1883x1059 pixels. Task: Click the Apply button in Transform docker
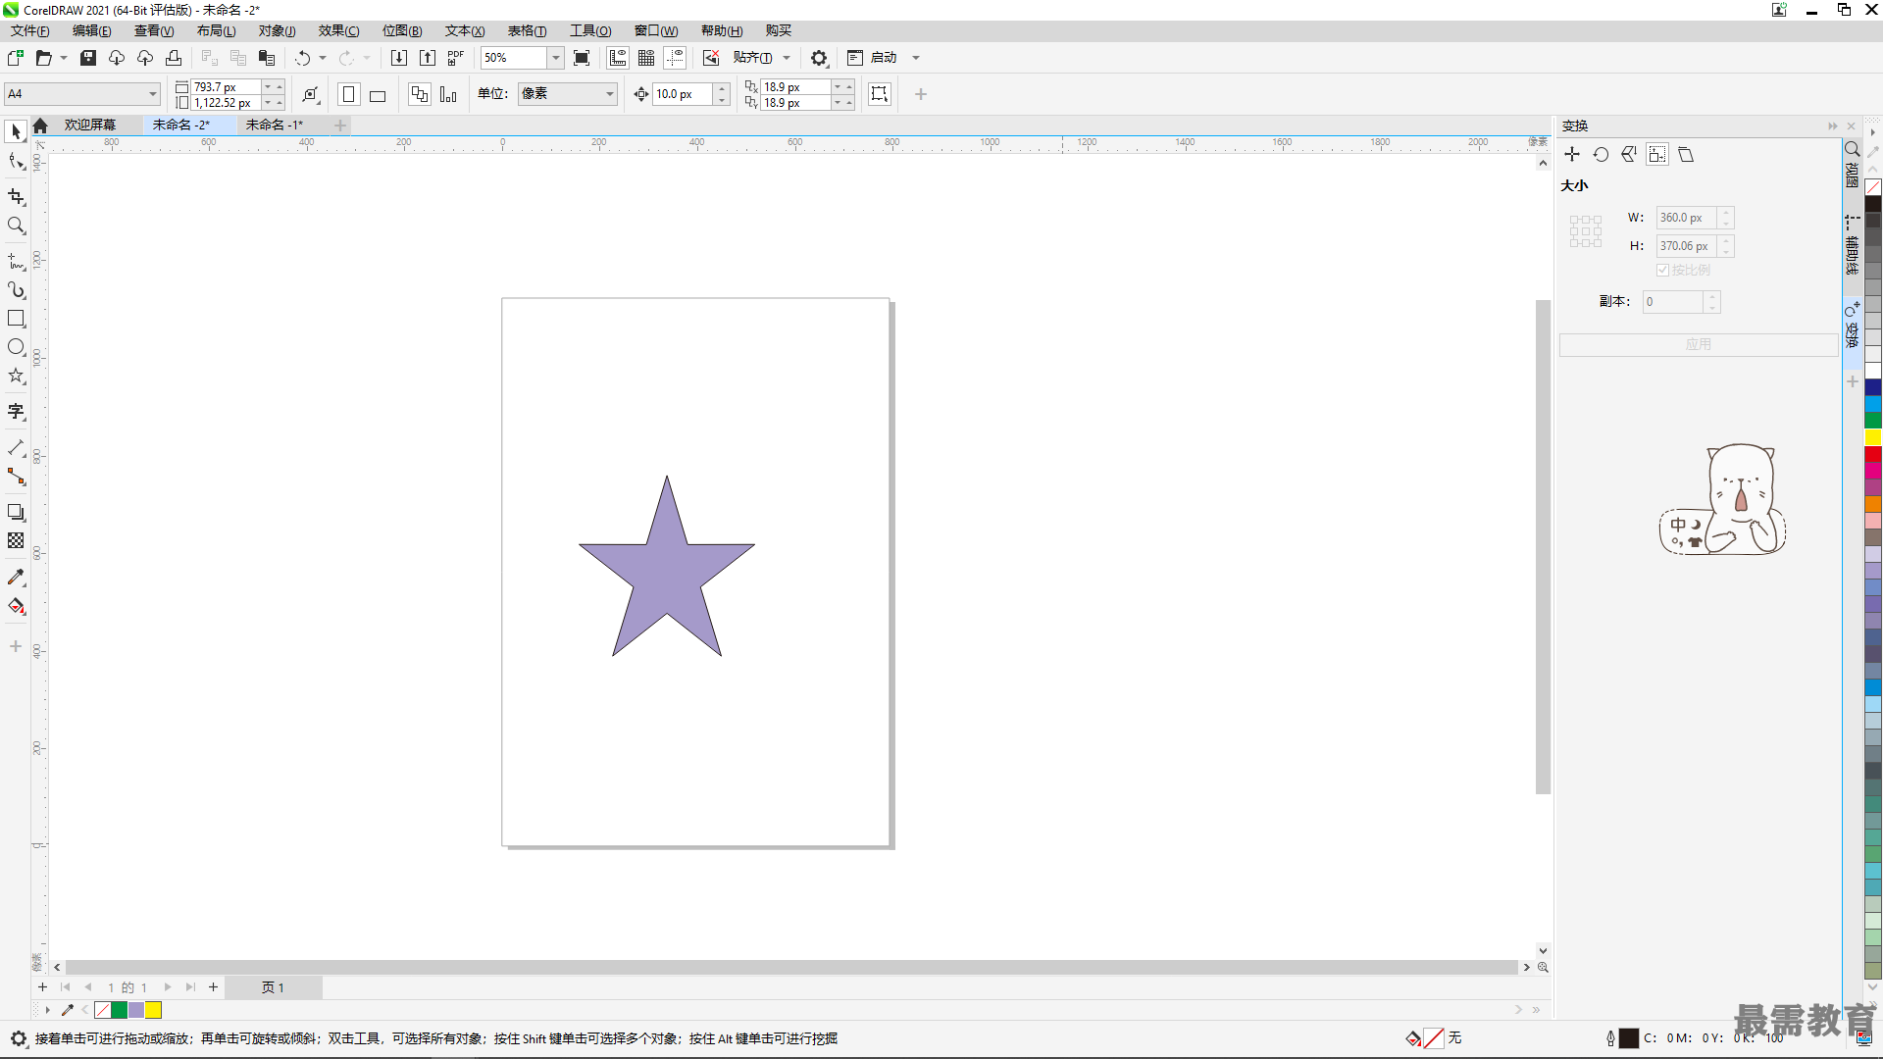(x=1699, y=344)
